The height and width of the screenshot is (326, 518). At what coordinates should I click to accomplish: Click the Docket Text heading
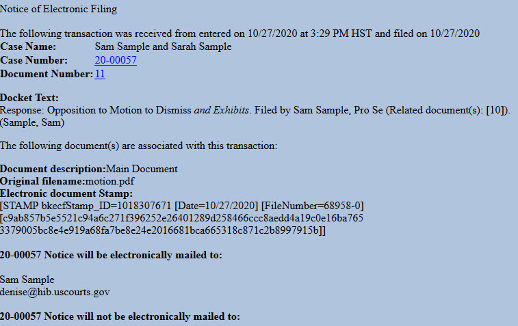29,98
